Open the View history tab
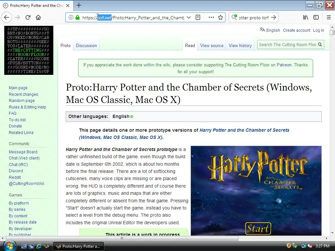Screen dimensions: 335x251 (240, 45)
